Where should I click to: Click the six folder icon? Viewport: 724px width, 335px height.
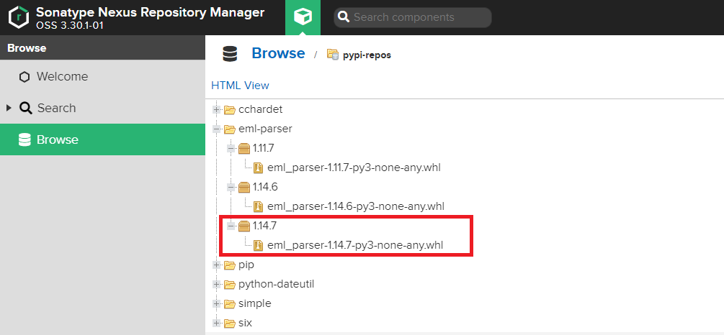230,323
